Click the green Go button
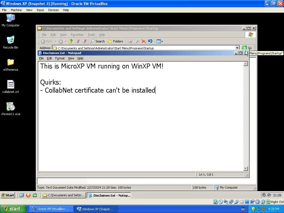This screenshot has height=213, width=284. click(x=247, y=48)
